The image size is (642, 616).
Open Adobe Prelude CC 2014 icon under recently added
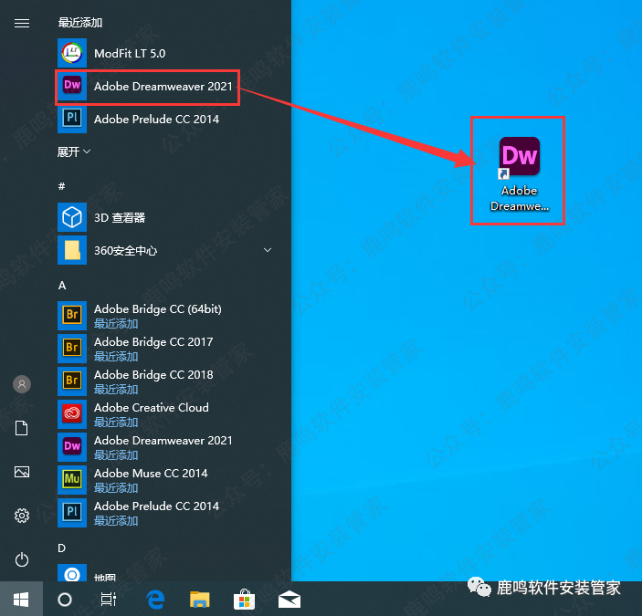coord(72,119)
